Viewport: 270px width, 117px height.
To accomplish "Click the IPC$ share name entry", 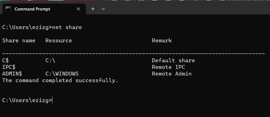I will (x=9, y=67).
